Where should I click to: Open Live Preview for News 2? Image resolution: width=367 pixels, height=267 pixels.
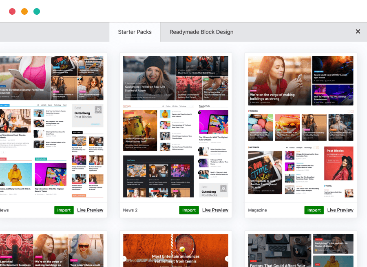[215, 210]
